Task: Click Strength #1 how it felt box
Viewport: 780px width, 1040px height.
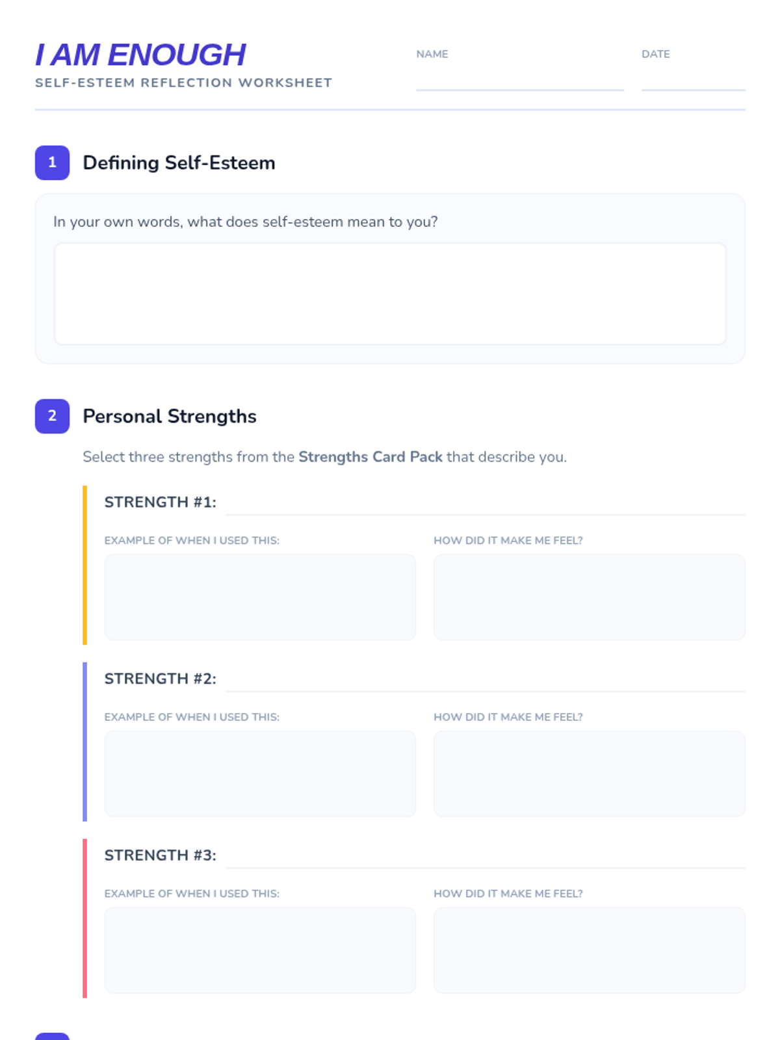Action: tap(589, 597)
